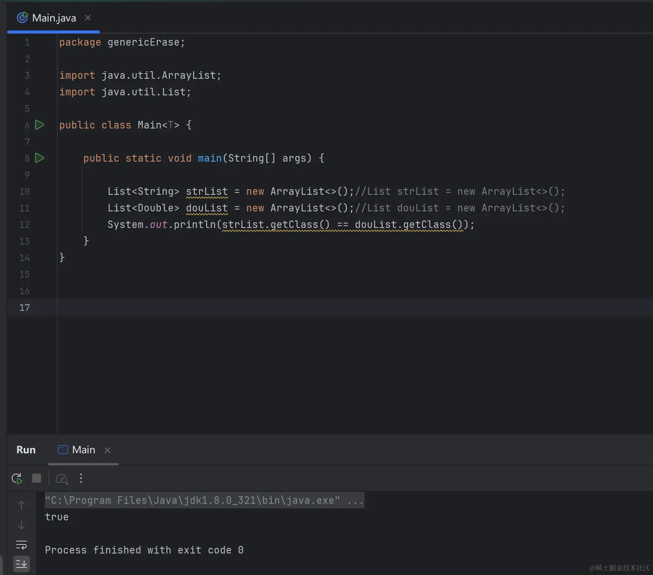This screenshot has width=653, height=575.
Task: Toggle scroll to end of console
Action: 21,564
